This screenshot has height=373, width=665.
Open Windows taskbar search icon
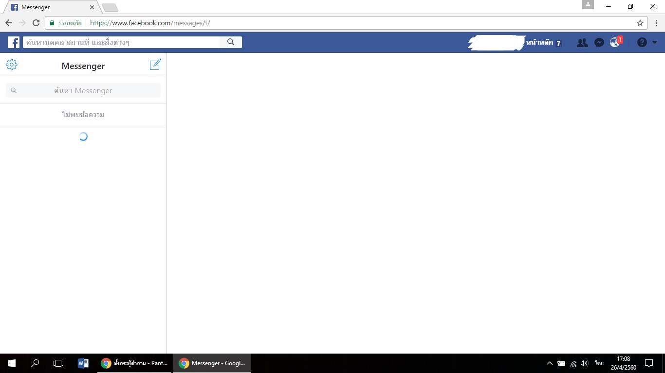pos(35,363)
